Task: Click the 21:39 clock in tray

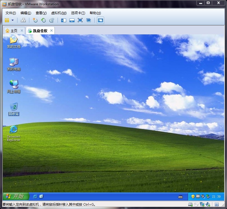Action: coord(216,197)
